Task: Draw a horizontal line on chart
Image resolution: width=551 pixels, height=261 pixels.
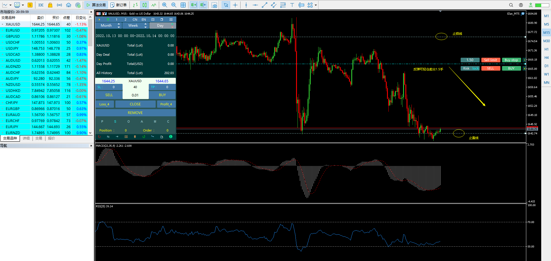Action: coord(255,5)
